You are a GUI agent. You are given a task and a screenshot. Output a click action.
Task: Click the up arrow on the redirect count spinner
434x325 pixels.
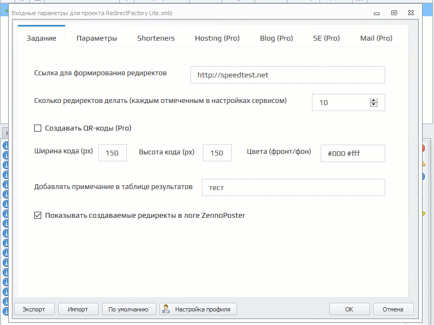374,99
